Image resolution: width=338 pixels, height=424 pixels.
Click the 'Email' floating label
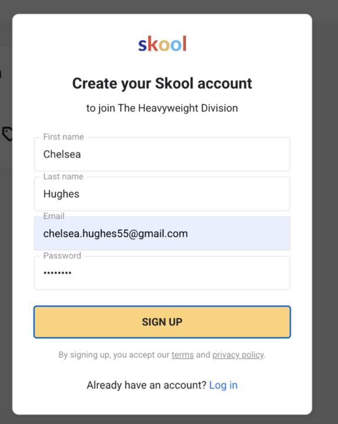point(54,216)
